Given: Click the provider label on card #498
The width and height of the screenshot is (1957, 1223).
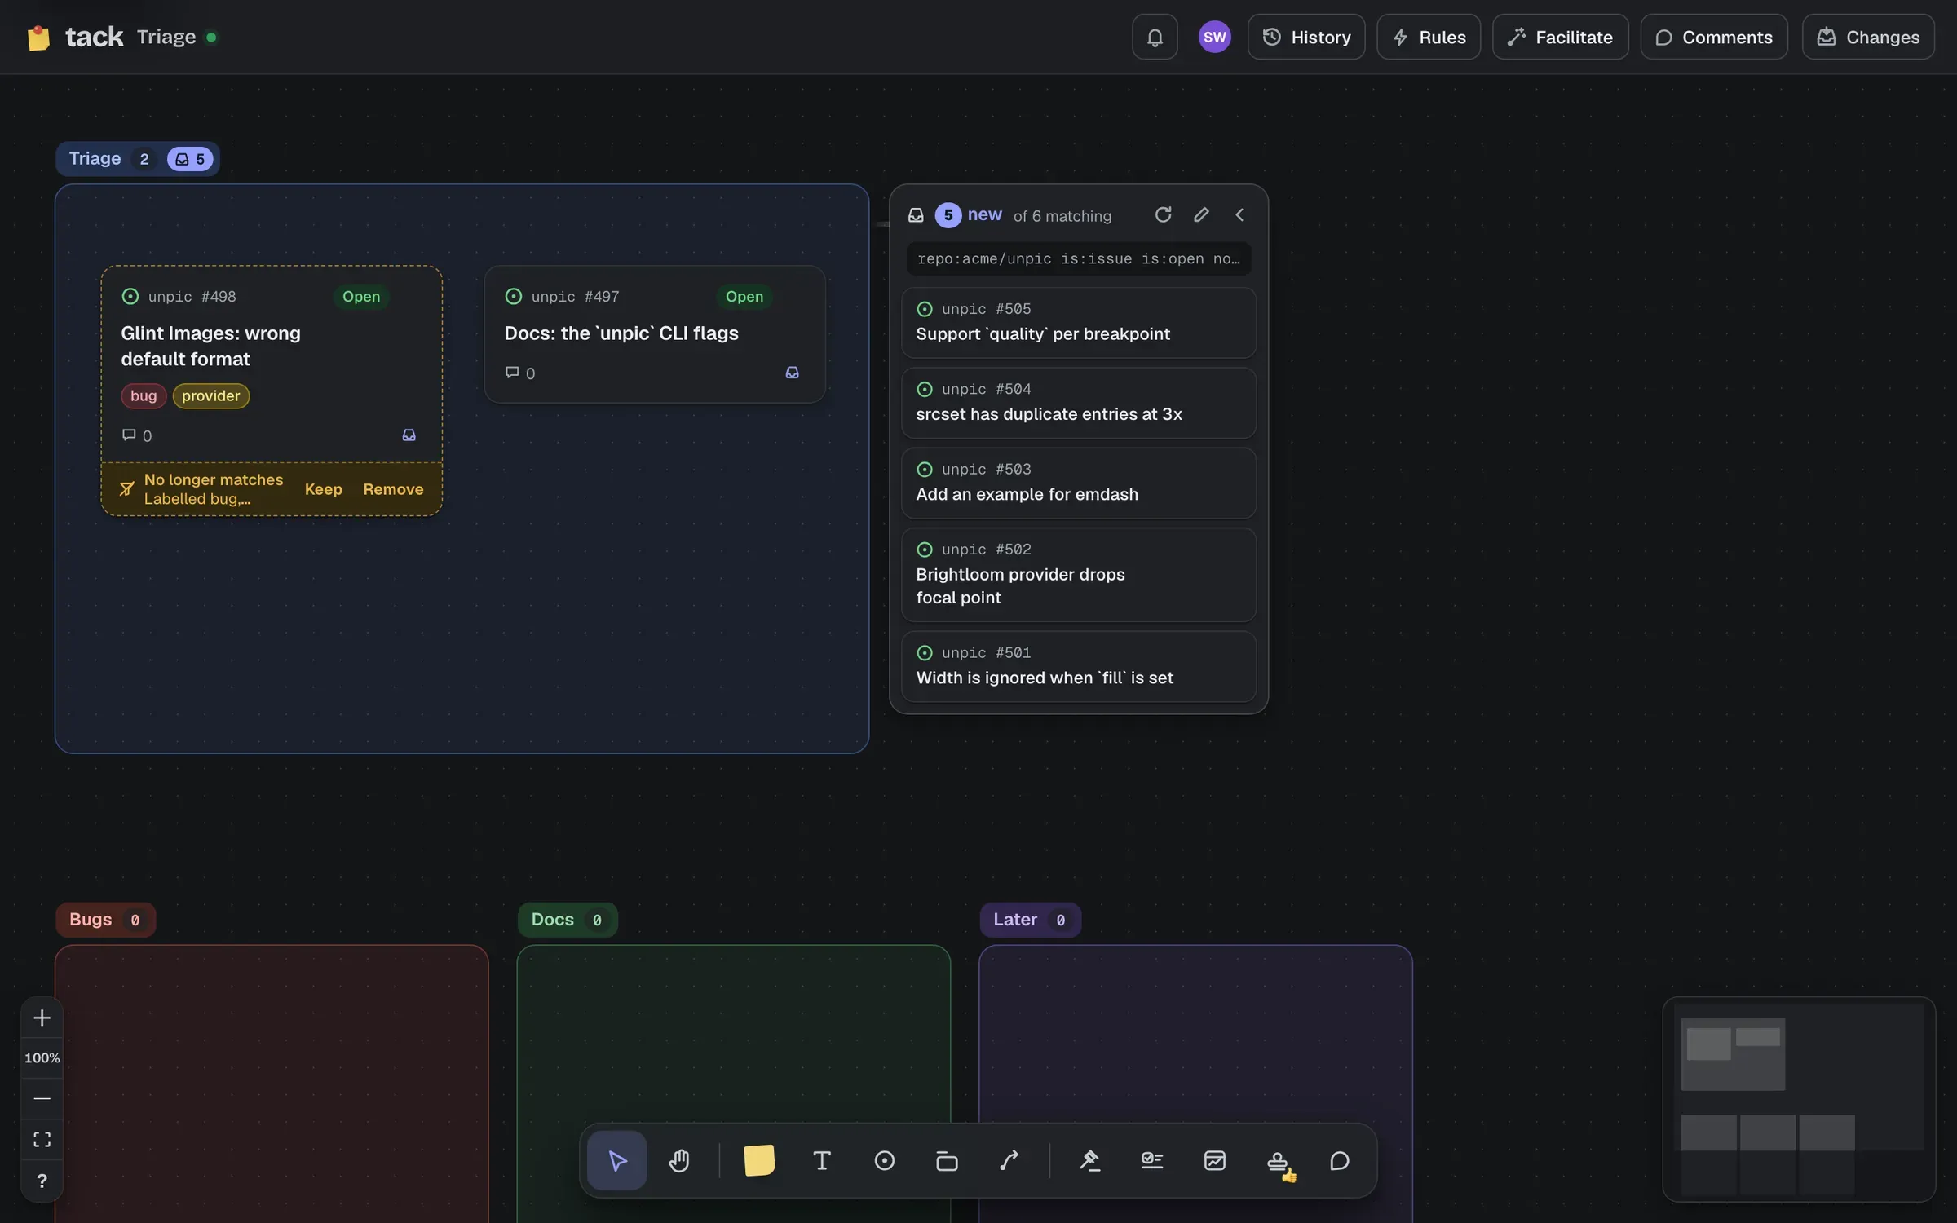Looking at the screenshot, I should coord(210,395).
